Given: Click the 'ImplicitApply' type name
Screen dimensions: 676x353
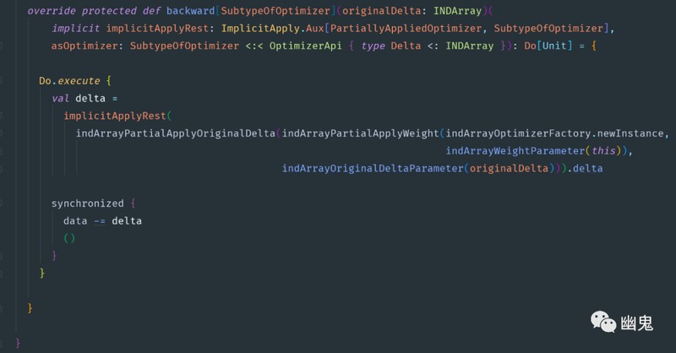Looking at the screenshot, I should click(x=260, y=29).
